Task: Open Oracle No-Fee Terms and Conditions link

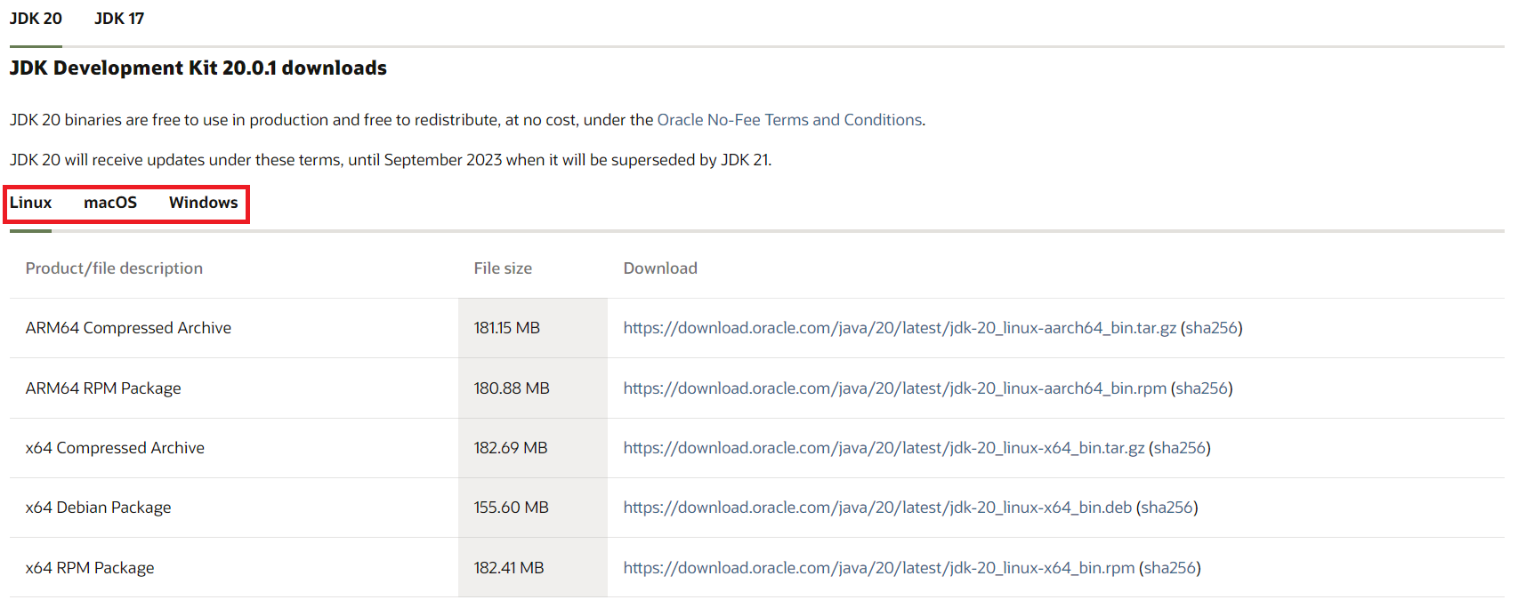Action: [789, 120]
